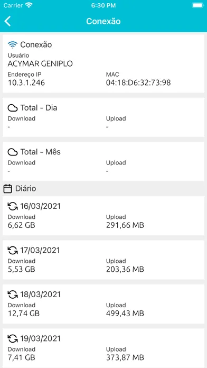Tap the battery icon in status bar
Viewport: 207px width, 368px height.
click(197, 5)
